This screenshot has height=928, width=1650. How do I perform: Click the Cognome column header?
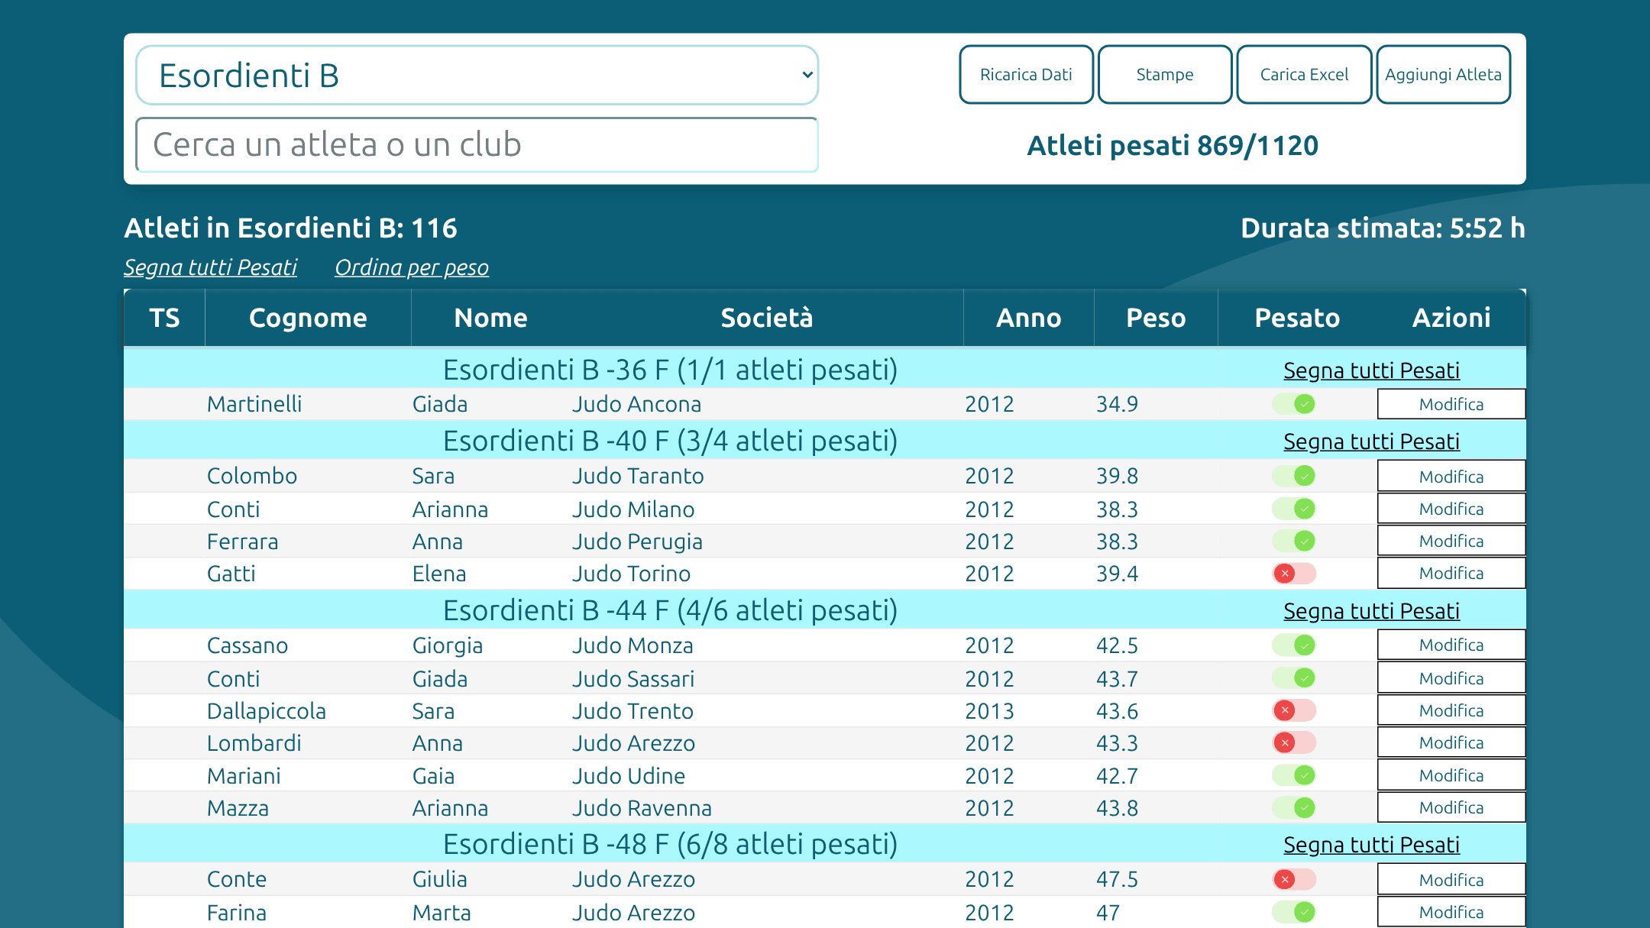[308, 318]
